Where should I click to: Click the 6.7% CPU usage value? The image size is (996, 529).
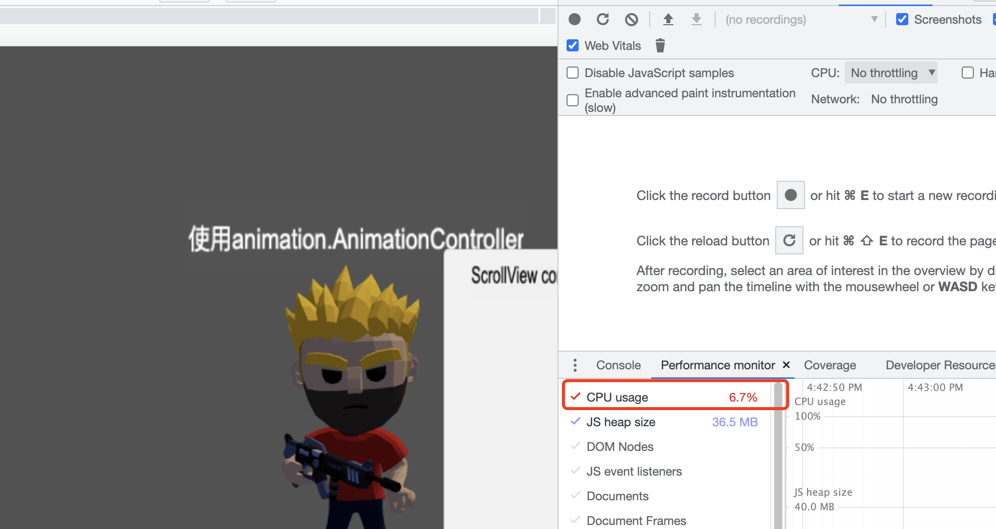coord(743,398)
